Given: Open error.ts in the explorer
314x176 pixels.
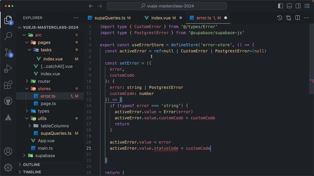Looking at the screenshot, I should point(50,96).
